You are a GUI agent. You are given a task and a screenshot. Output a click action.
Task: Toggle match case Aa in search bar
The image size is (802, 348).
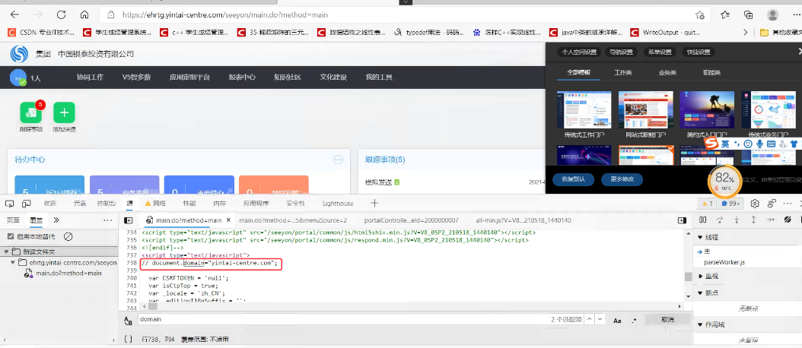[617, 321]
